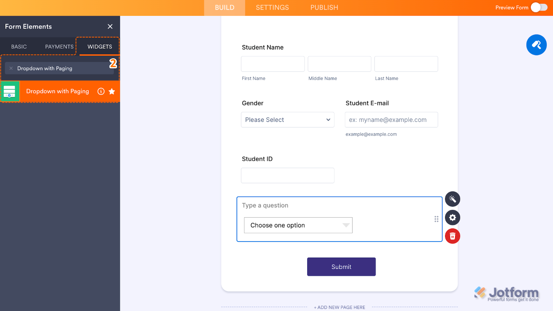
Task: Open the Gender Please Select dropdown
Action: [287, 119]
